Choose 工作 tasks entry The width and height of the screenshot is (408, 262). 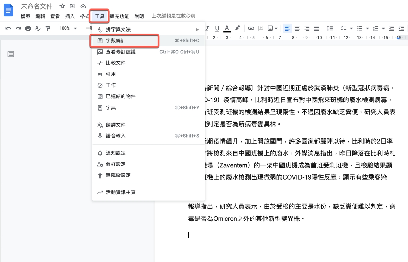[x=149, y=85]
